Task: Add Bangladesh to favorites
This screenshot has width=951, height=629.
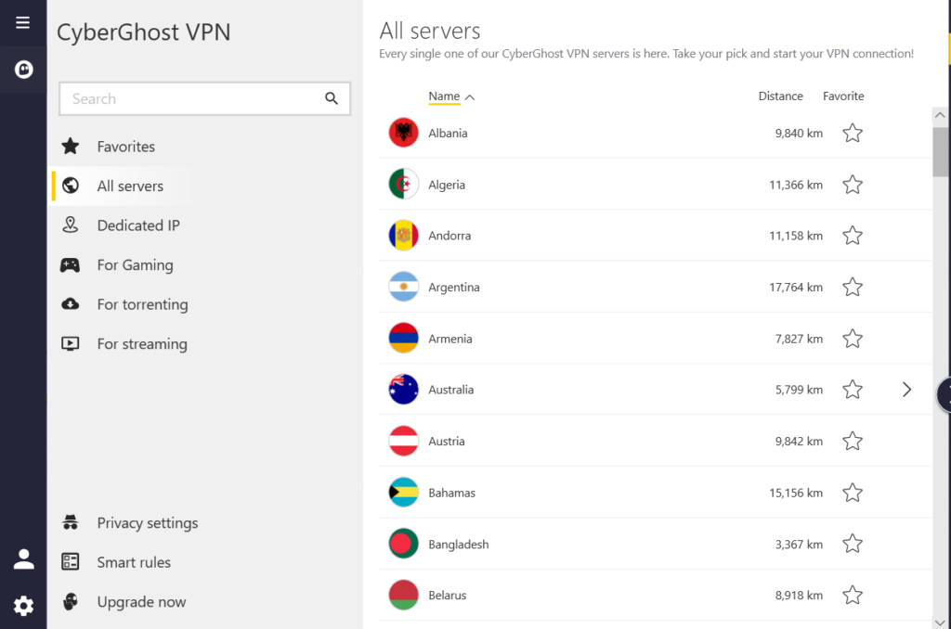Action: pyautogui.click(x=852, y=544)
